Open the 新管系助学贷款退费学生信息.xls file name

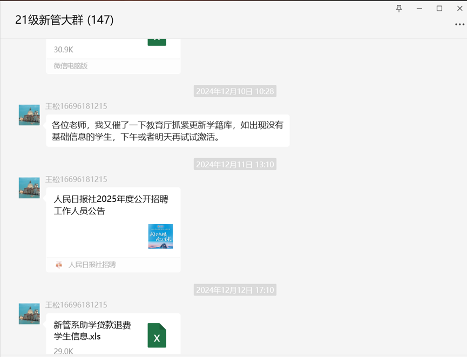click(92, 331)
